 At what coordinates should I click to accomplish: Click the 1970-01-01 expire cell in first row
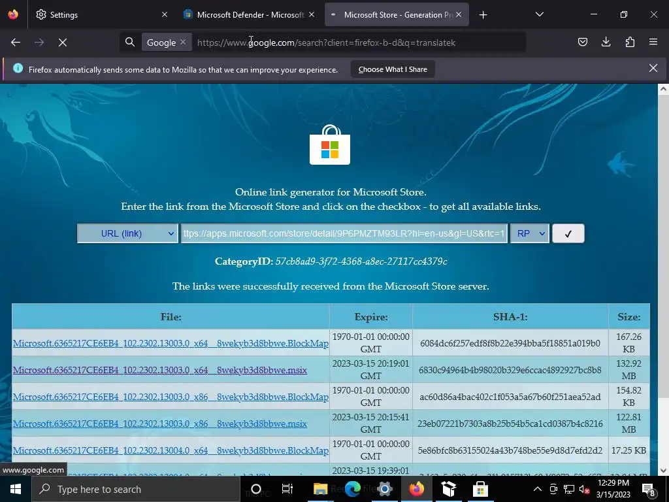[x=371, y=343]
